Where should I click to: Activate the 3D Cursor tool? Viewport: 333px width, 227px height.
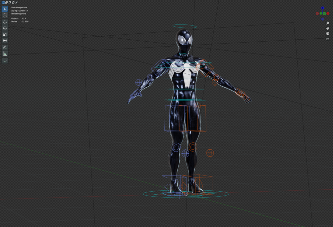point(5,15)
